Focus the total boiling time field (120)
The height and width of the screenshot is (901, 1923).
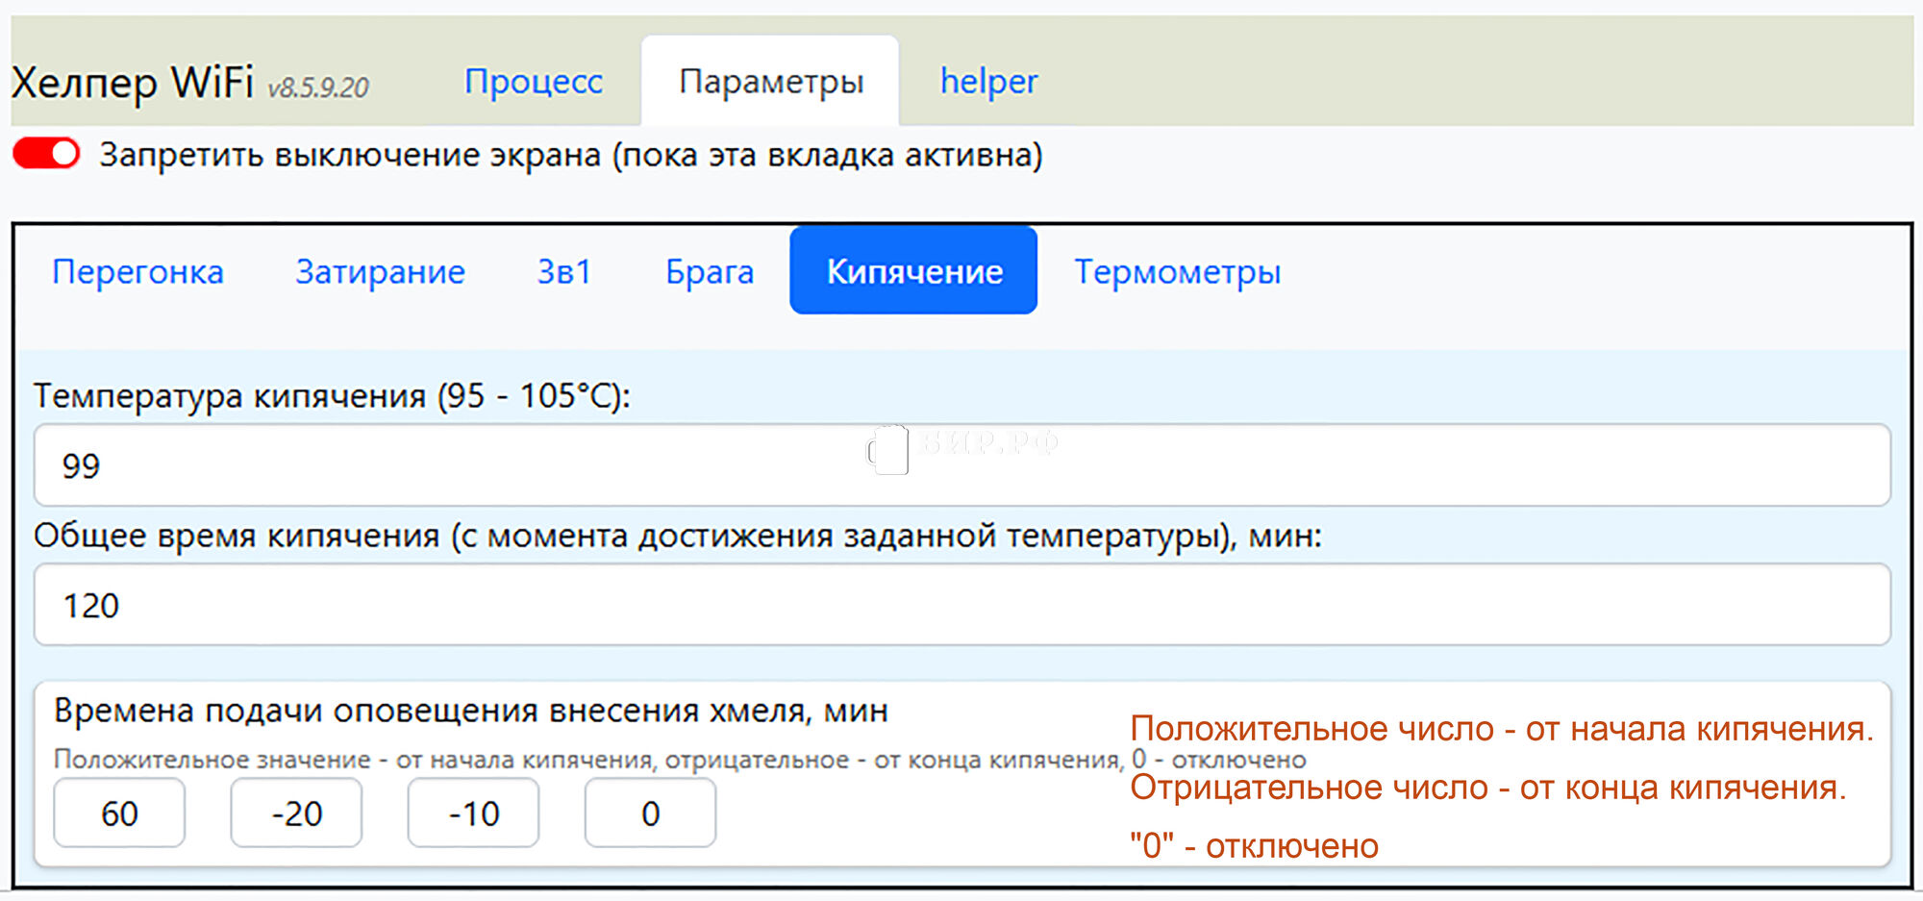pyautogui.click(x=961, y=605)
